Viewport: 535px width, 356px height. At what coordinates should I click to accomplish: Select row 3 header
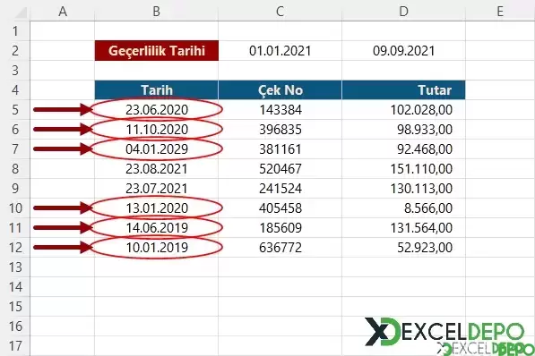(15, 71)
